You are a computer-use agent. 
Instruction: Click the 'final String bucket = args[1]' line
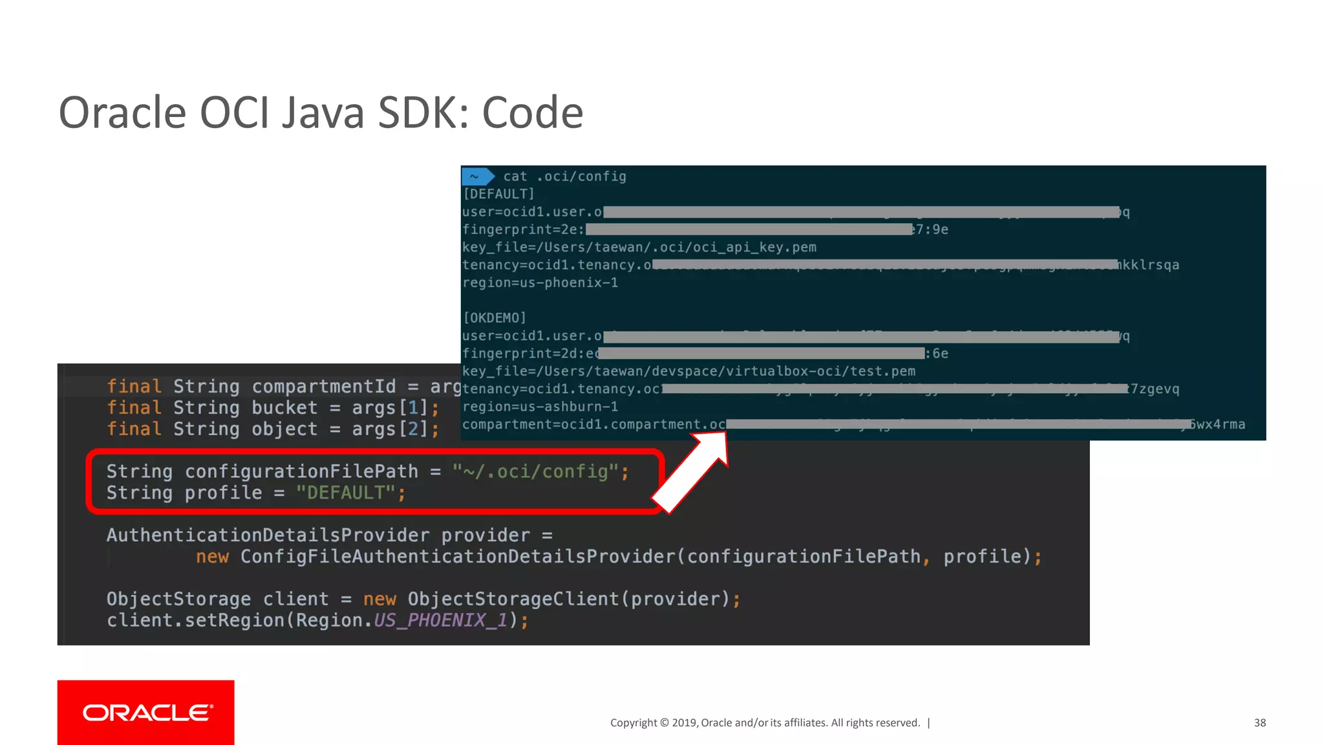273,407
